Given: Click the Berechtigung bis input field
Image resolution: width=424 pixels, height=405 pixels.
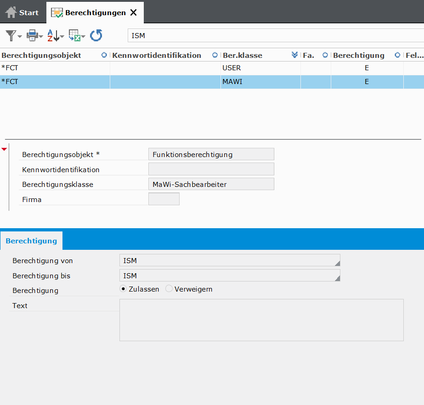Looking at the screenshot, I should 230,275.
